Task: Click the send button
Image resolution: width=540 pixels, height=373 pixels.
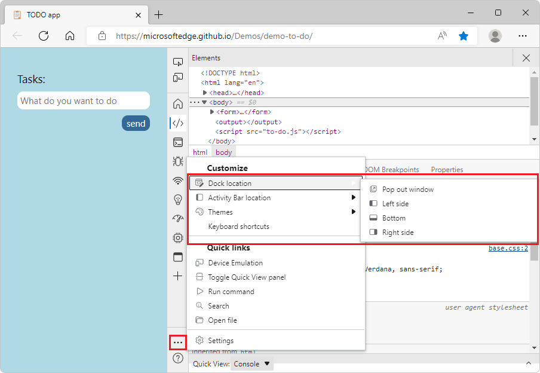Action: (x=136, y=123)
